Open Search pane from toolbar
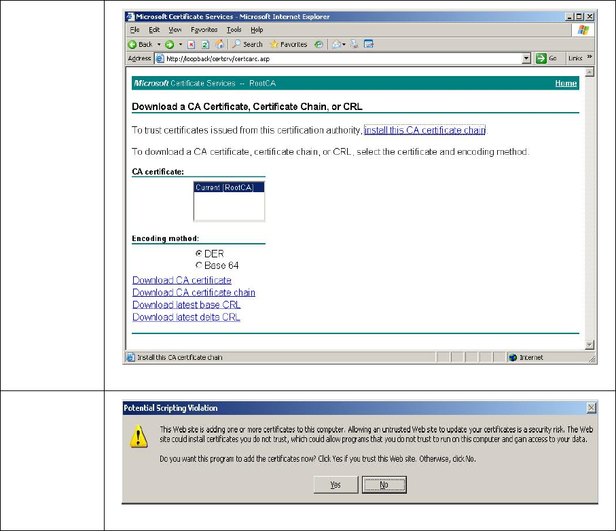 [x=247, y=44]
